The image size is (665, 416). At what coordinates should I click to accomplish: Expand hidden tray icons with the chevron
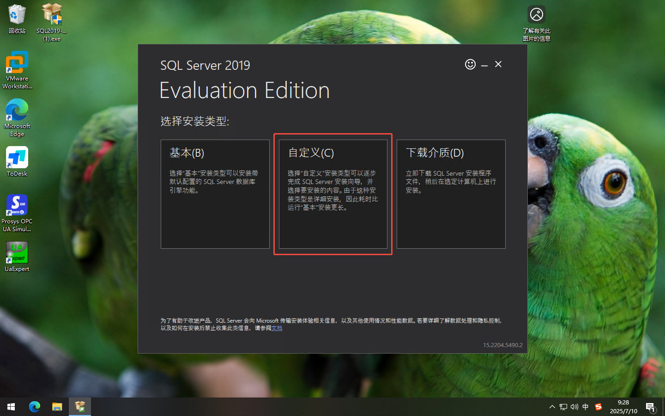(552, 407)
